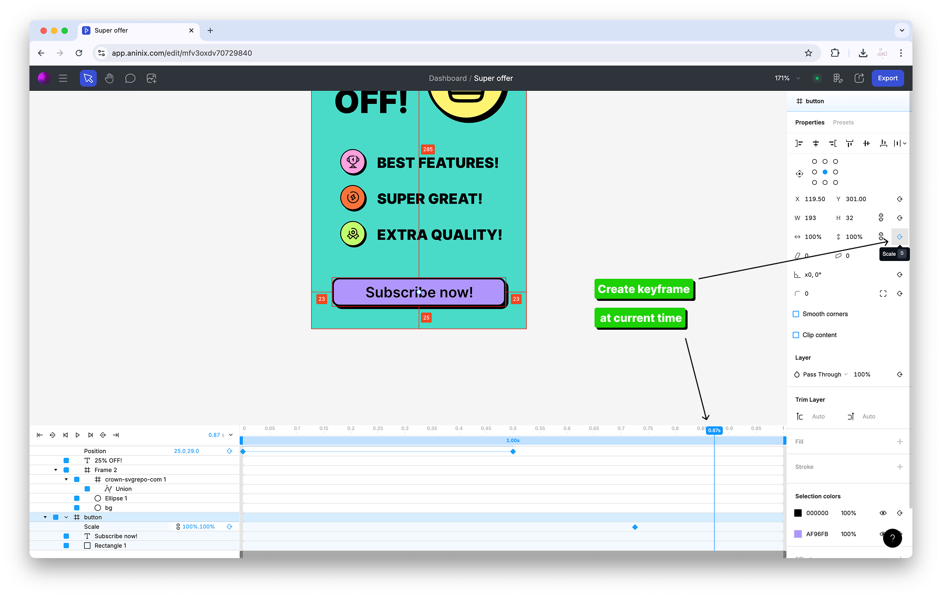Image resolution: width=942 pixels, height=597 pixels.
Task: Click the 0.87s playhead marker
Action: 714,431
